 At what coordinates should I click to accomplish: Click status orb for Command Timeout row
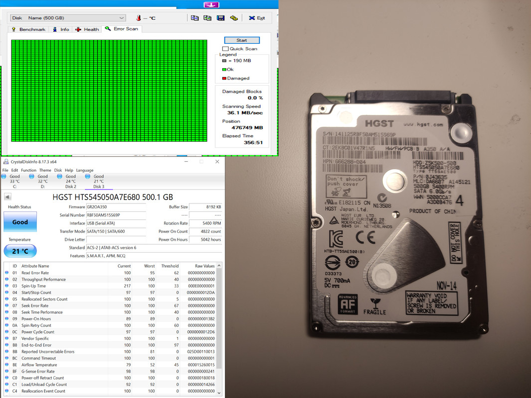click(x=7, y=358)
